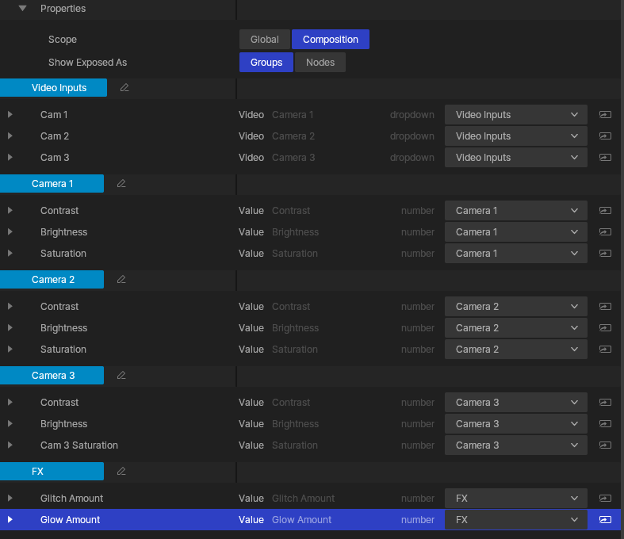Show exposed items as Nodes
The height and width of the screenshot is (539, 624).
pos(320,63)
